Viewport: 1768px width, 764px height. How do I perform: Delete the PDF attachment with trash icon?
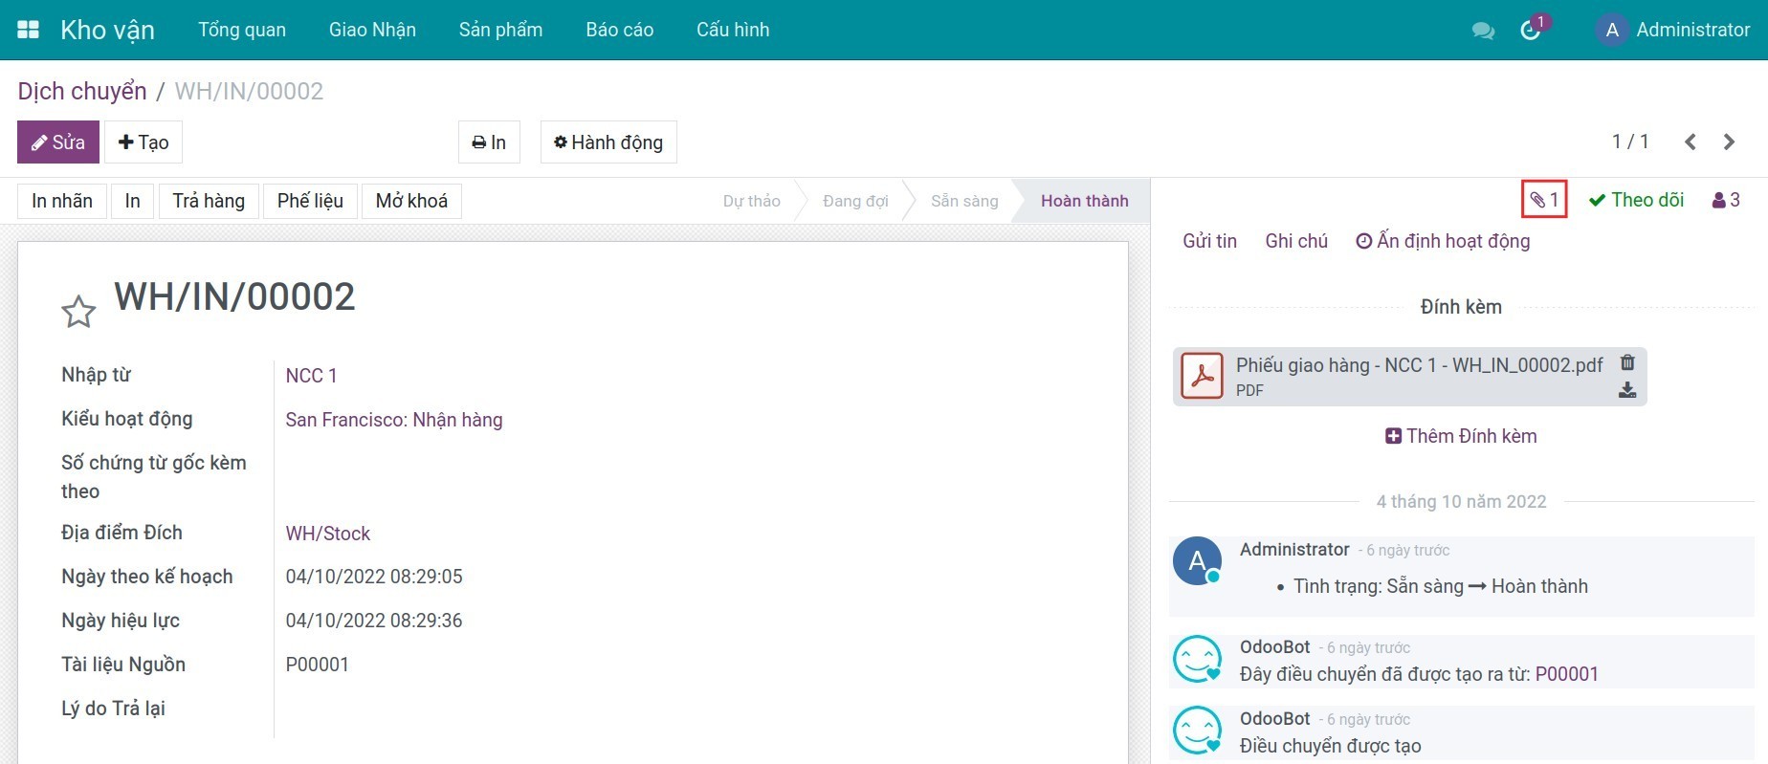[1627, 363]
